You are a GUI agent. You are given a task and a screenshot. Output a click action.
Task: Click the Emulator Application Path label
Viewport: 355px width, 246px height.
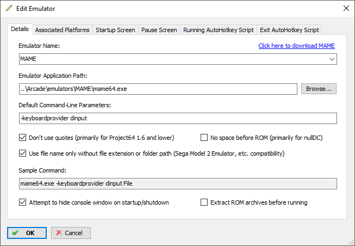coord(53,76)
